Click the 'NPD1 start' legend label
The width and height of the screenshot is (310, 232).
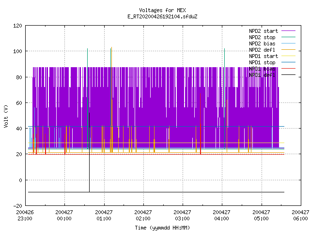[263, 56]
